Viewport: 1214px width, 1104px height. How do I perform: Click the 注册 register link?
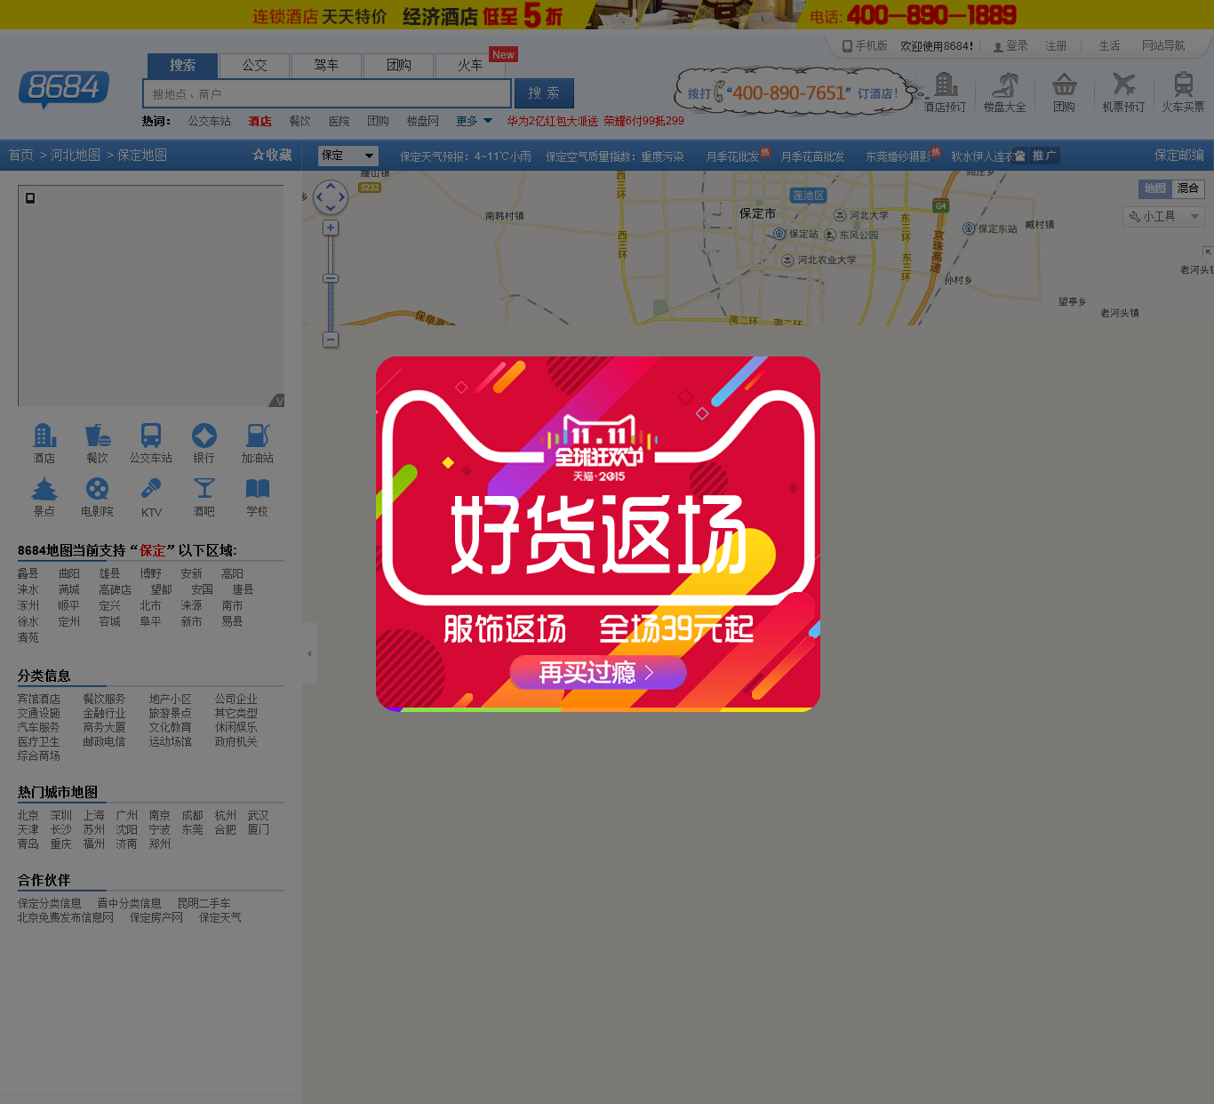1056,45
